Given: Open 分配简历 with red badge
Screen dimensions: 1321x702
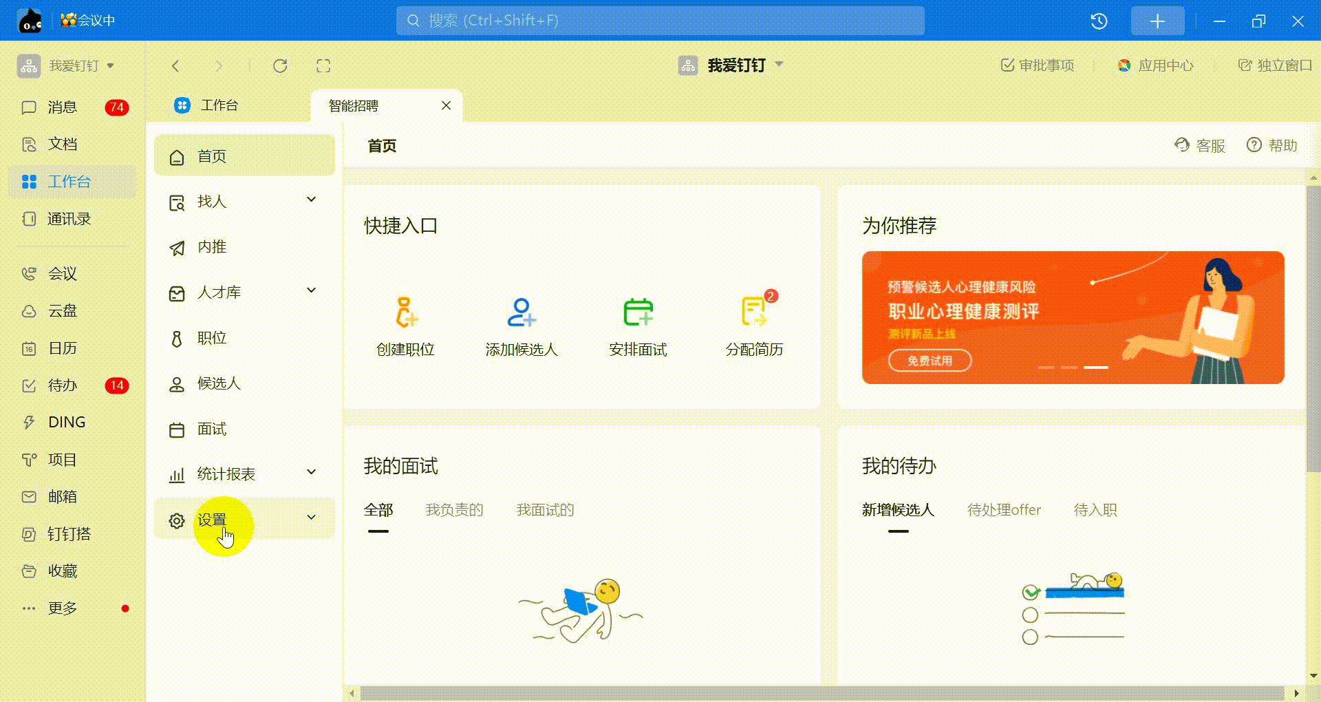Looking at the screenshot, I should 754,312.
